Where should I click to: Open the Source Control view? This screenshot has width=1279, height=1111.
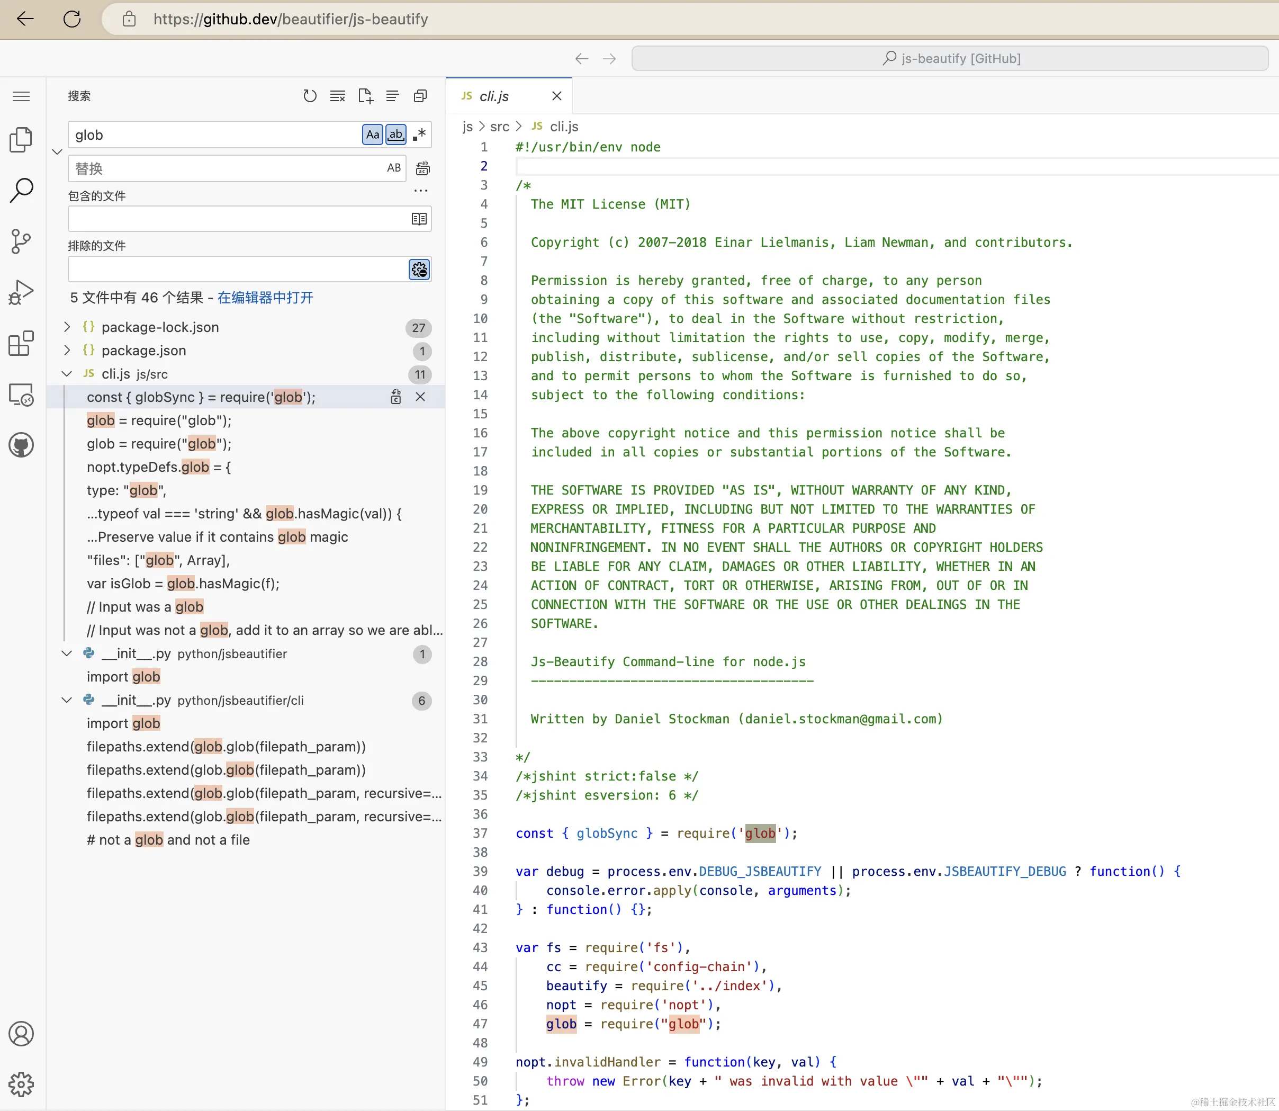[x=21, y=241]
